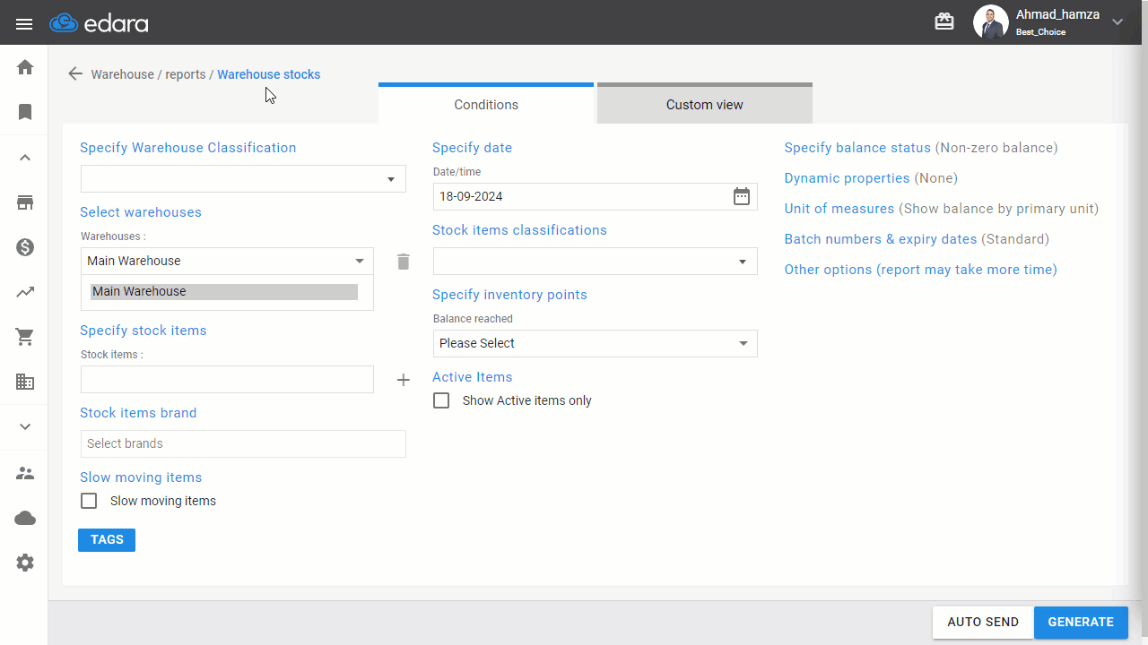1148x645 pixels.
Task: Open the gift rewards icon
Action: click(944, 21)
